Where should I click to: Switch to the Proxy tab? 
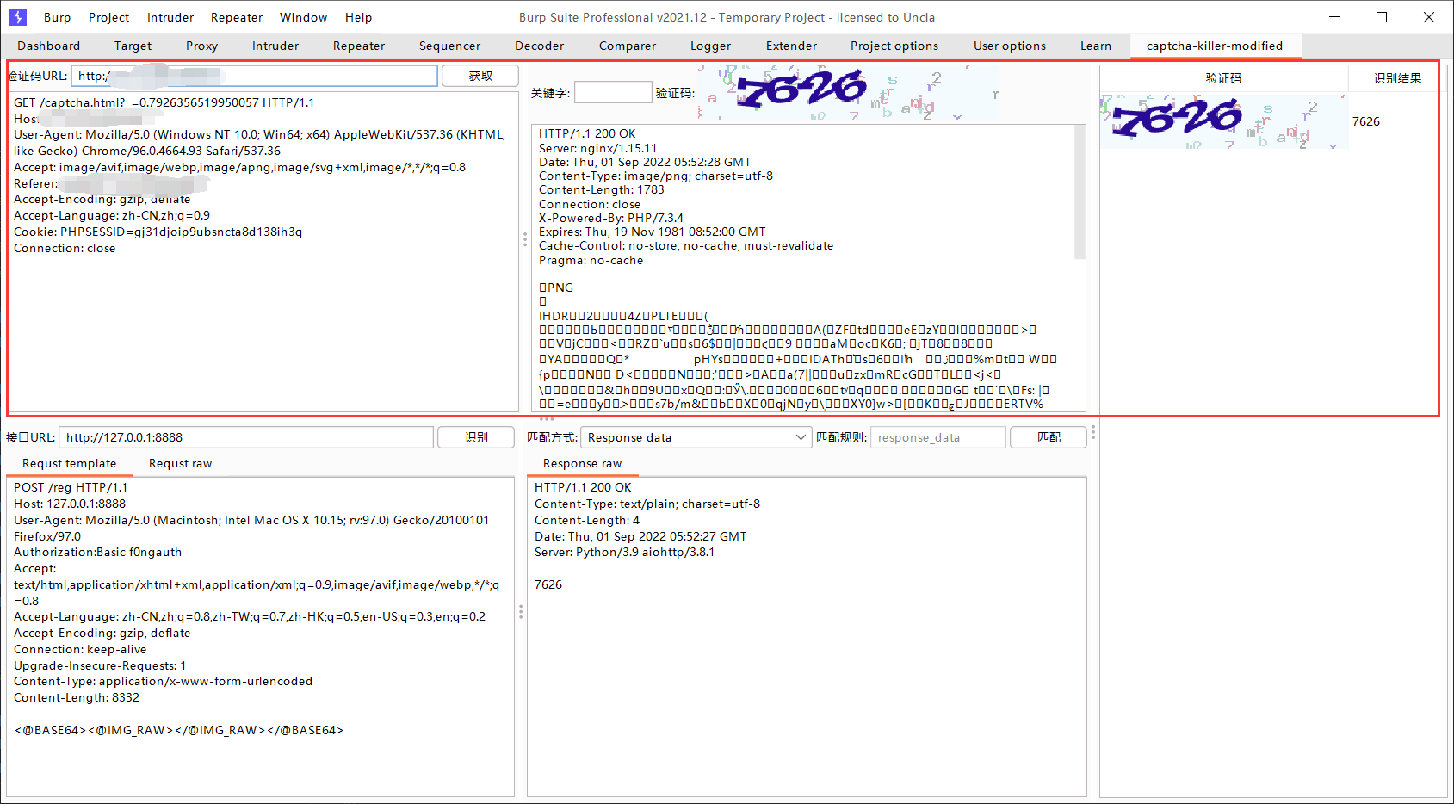click(x=201, y=46)
